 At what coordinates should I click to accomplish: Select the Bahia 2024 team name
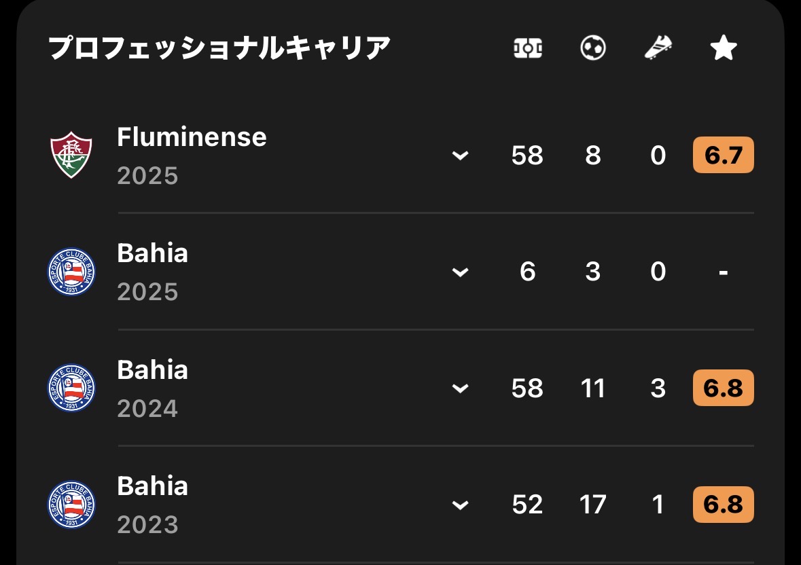coord(152,370)
